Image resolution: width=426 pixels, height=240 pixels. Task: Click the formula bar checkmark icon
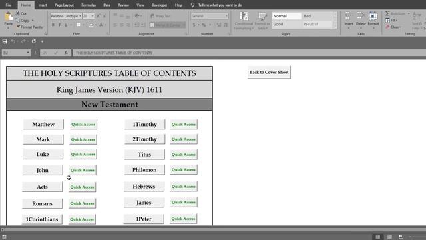(56, 53)
